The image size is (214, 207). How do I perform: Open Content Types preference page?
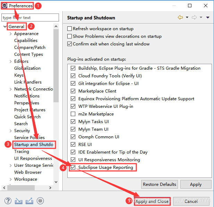[28, 54]
